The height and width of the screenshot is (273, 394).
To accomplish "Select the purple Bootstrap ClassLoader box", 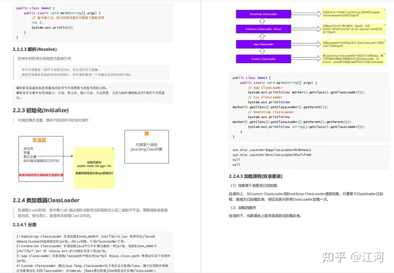I will click(263, 14).
